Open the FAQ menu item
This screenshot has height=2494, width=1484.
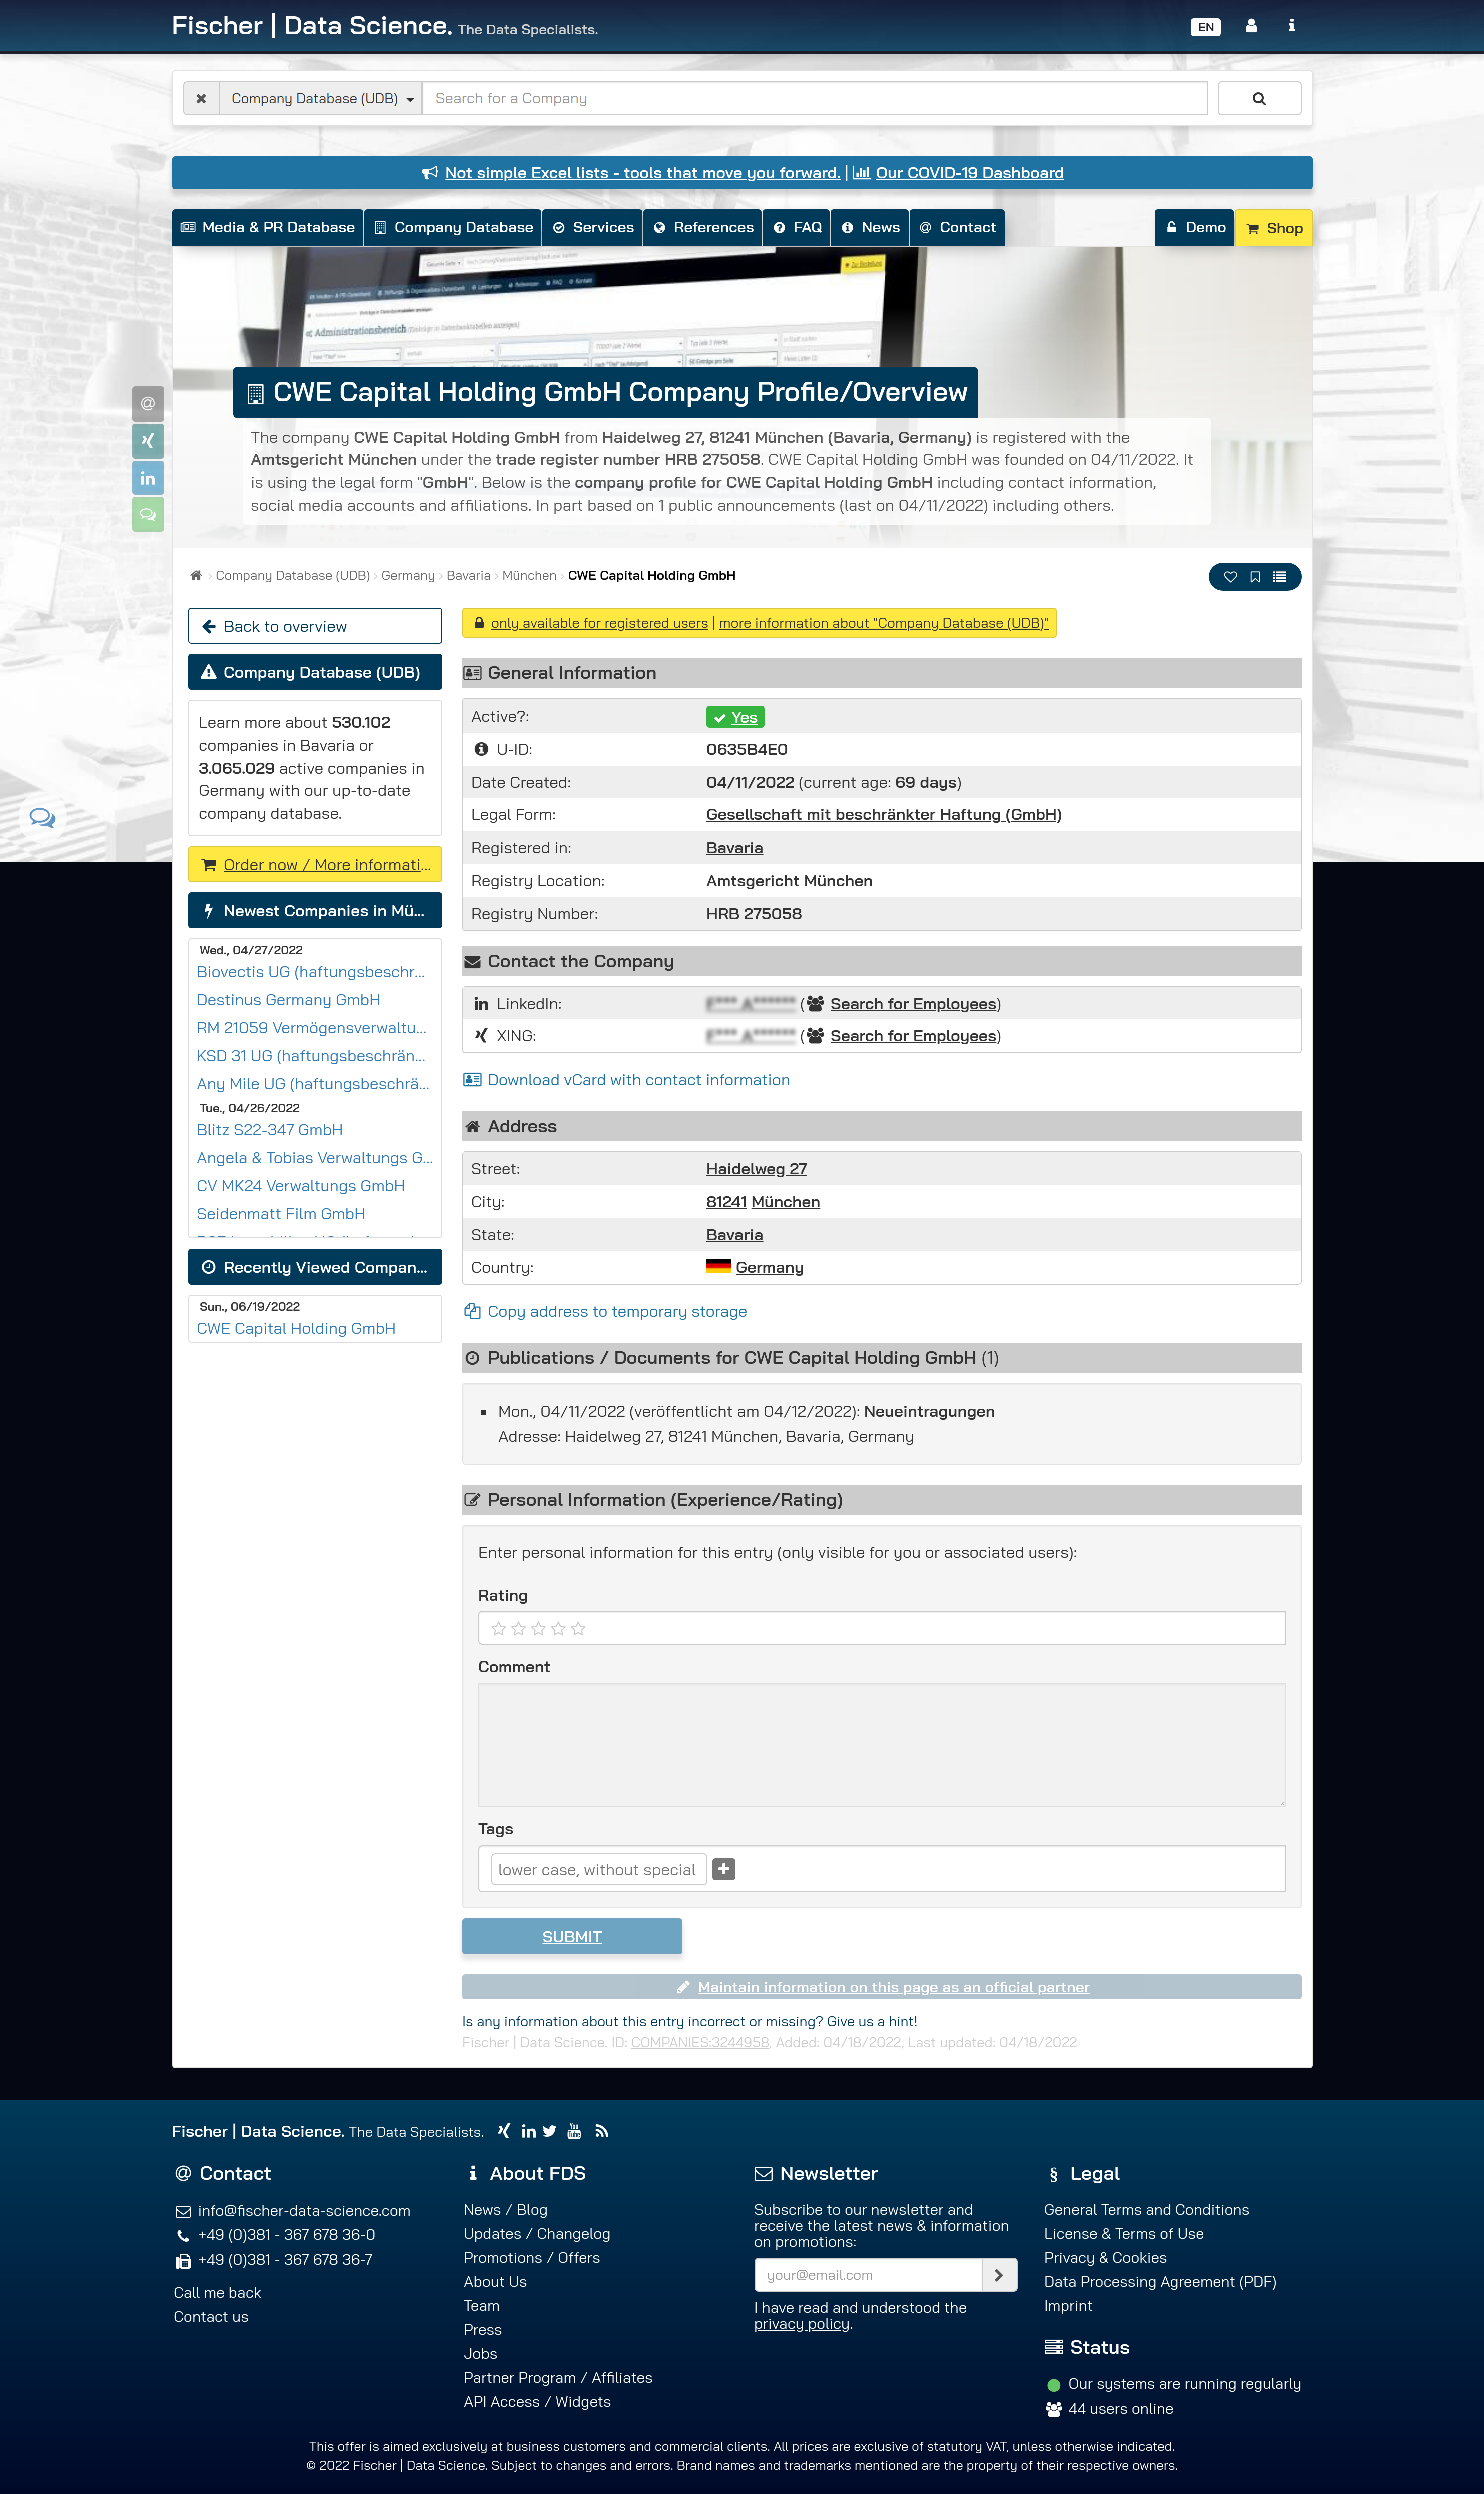point(797,228)
